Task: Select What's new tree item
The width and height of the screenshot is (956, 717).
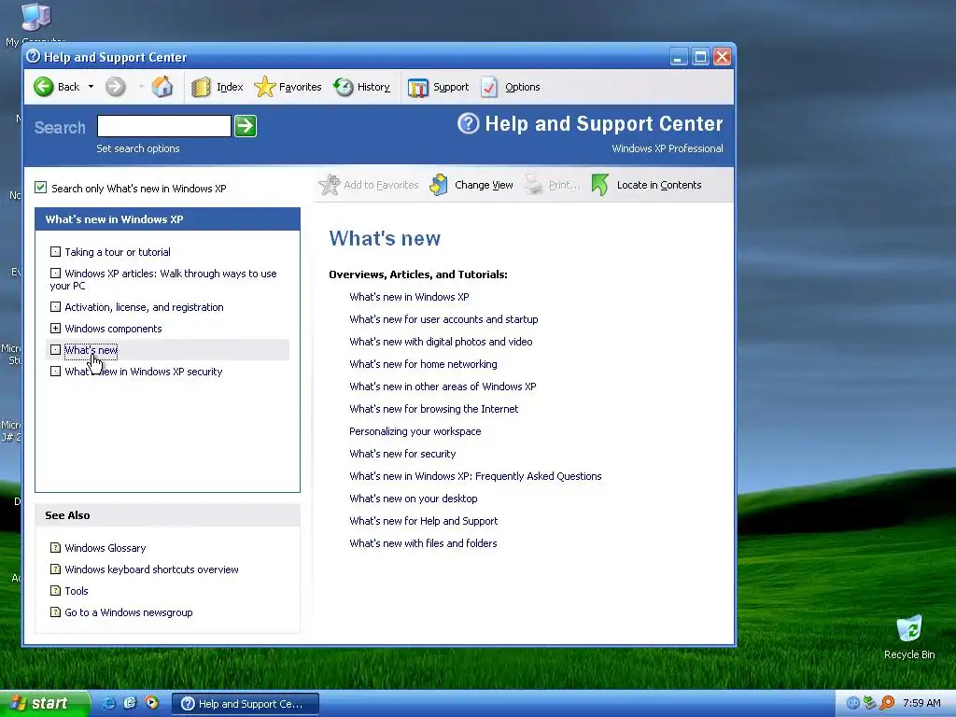Action: (91, 350)
